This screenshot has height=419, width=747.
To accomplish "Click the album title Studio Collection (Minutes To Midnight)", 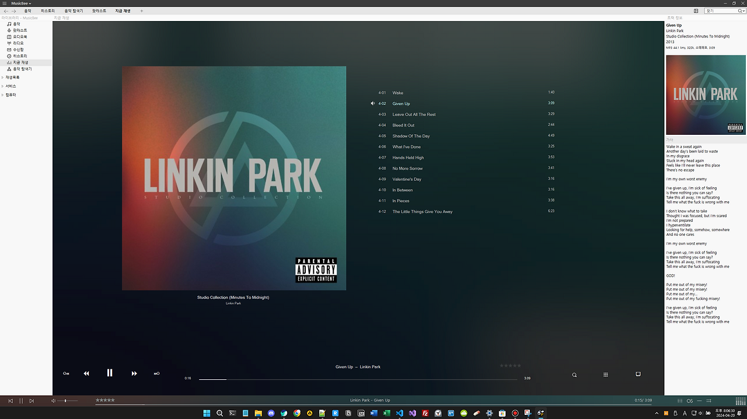I will pos(233,298).
